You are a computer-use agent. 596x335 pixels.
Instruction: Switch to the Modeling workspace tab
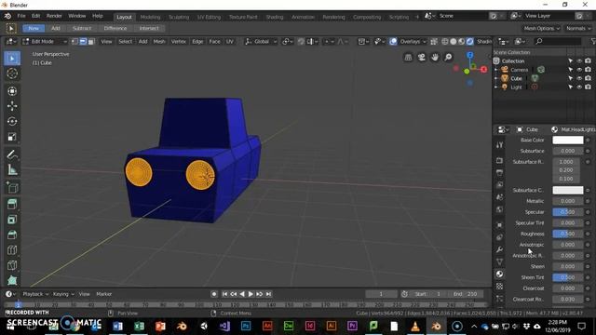click(x=150, y=17)
